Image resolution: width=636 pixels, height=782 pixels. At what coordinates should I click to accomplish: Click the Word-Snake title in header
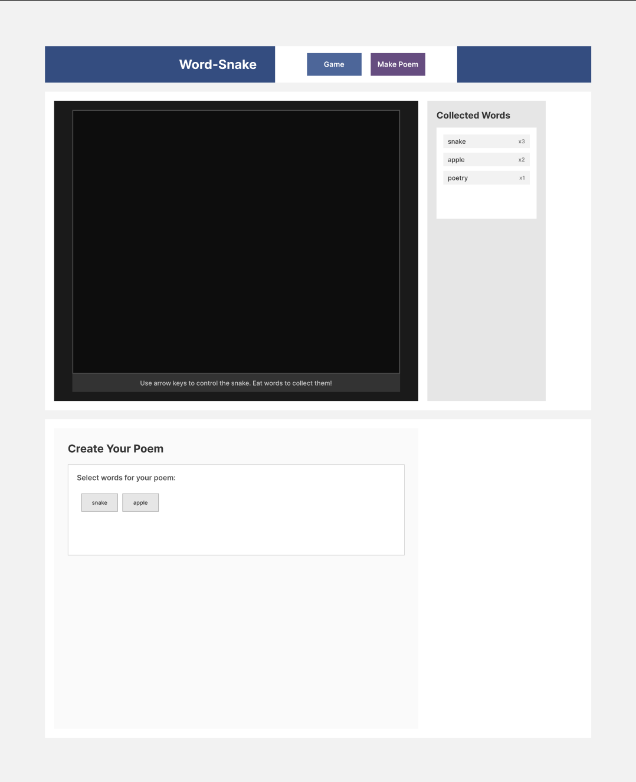[x=218, y=64]
